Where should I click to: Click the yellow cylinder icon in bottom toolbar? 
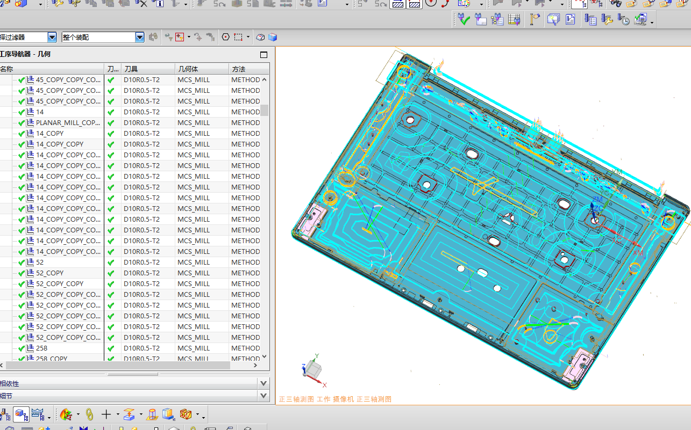point(152,414)
